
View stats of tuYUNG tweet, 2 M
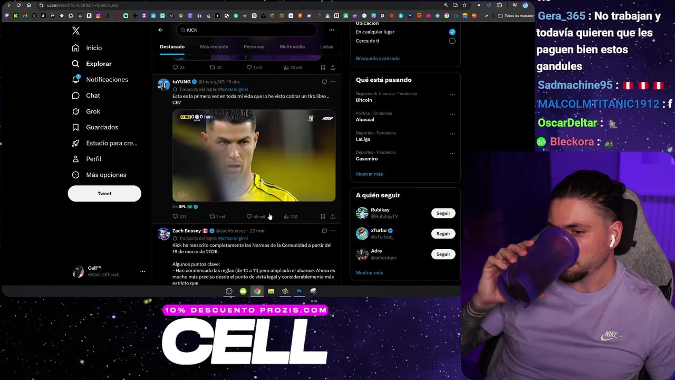[290, 216]
